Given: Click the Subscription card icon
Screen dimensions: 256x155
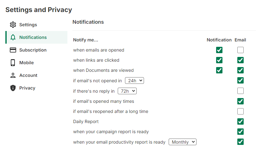Looking at the screenshot, I should tap(13, 50).
